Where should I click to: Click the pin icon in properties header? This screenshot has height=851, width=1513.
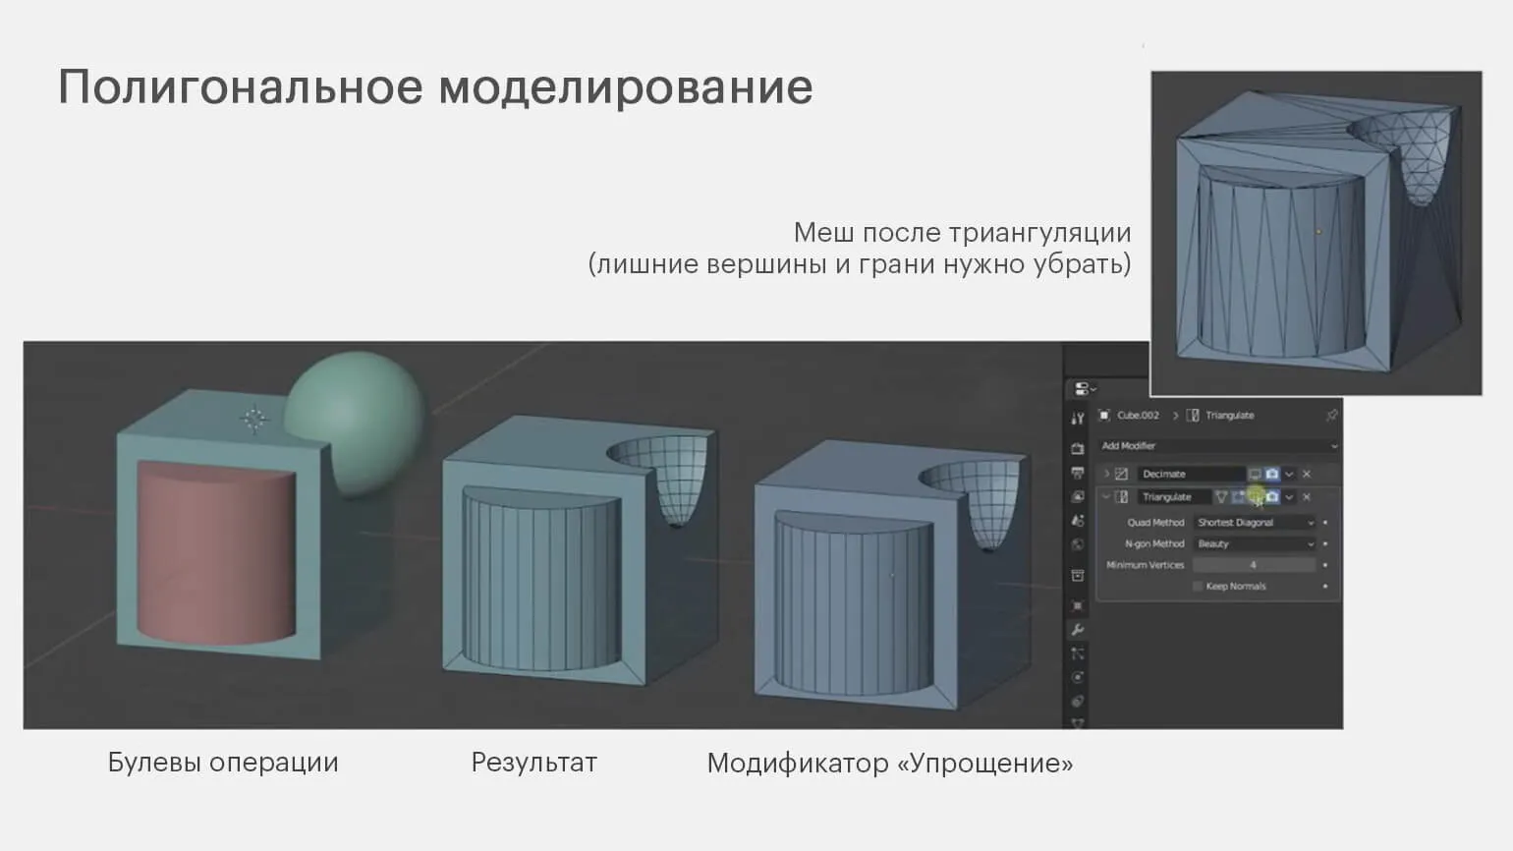1331,416
